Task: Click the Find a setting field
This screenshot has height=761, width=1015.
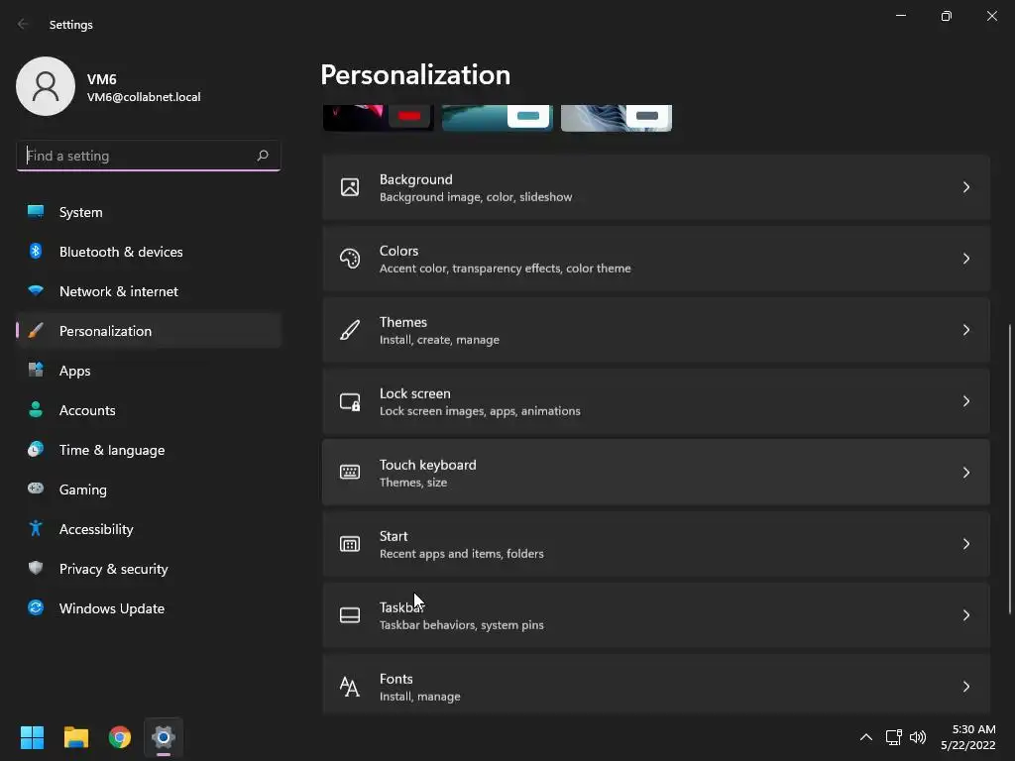Action: pos(137,156)
